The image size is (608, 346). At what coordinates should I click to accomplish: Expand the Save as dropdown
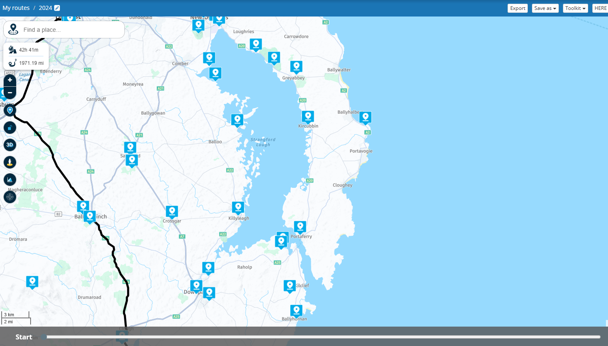click(x=545, y=8)
